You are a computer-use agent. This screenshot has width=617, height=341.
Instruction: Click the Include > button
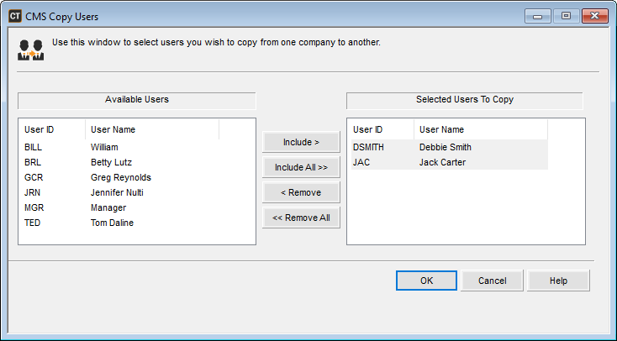coord(301,142)
